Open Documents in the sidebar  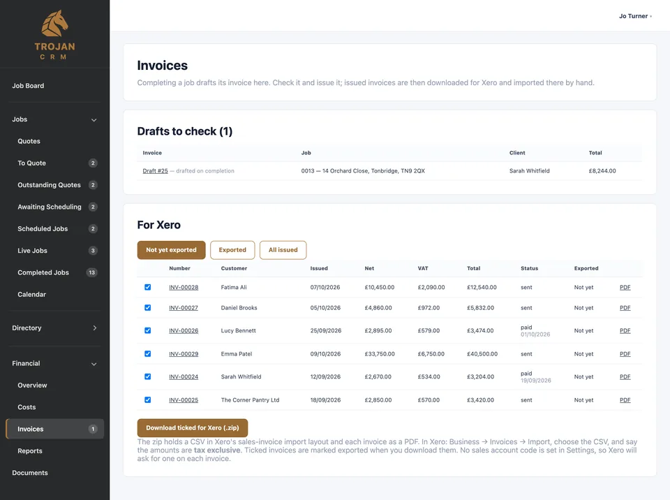pyautogui.click(x=30, y=473)
